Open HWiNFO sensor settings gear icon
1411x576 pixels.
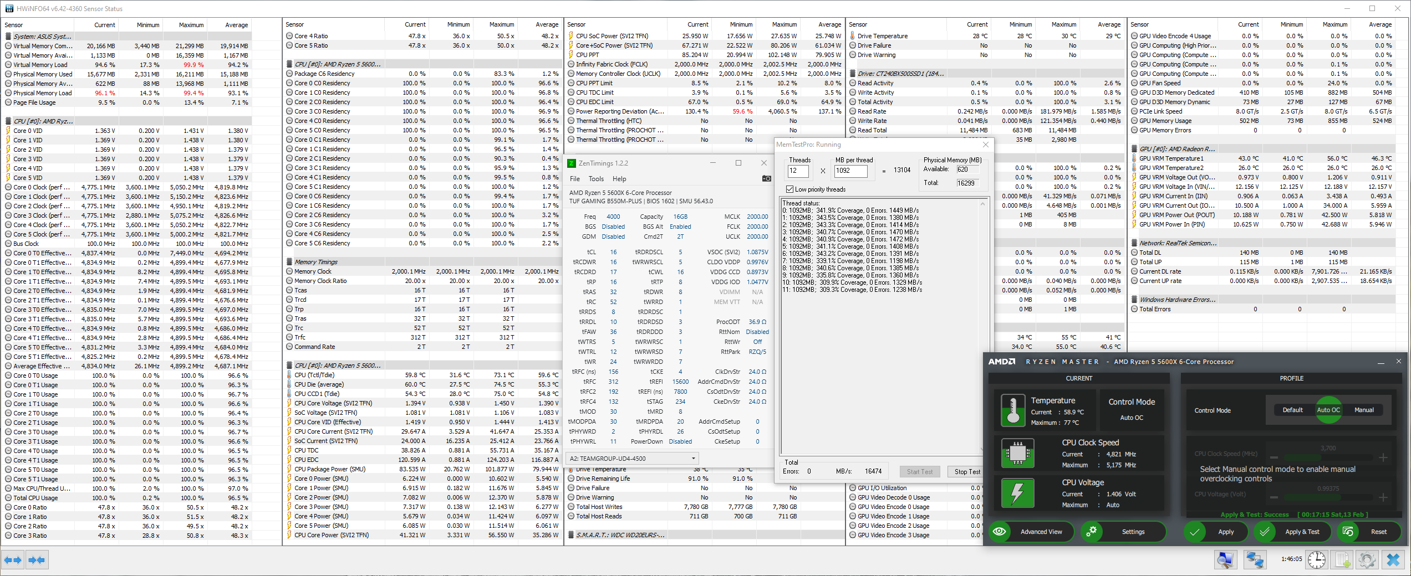[x=1367, y=560]
